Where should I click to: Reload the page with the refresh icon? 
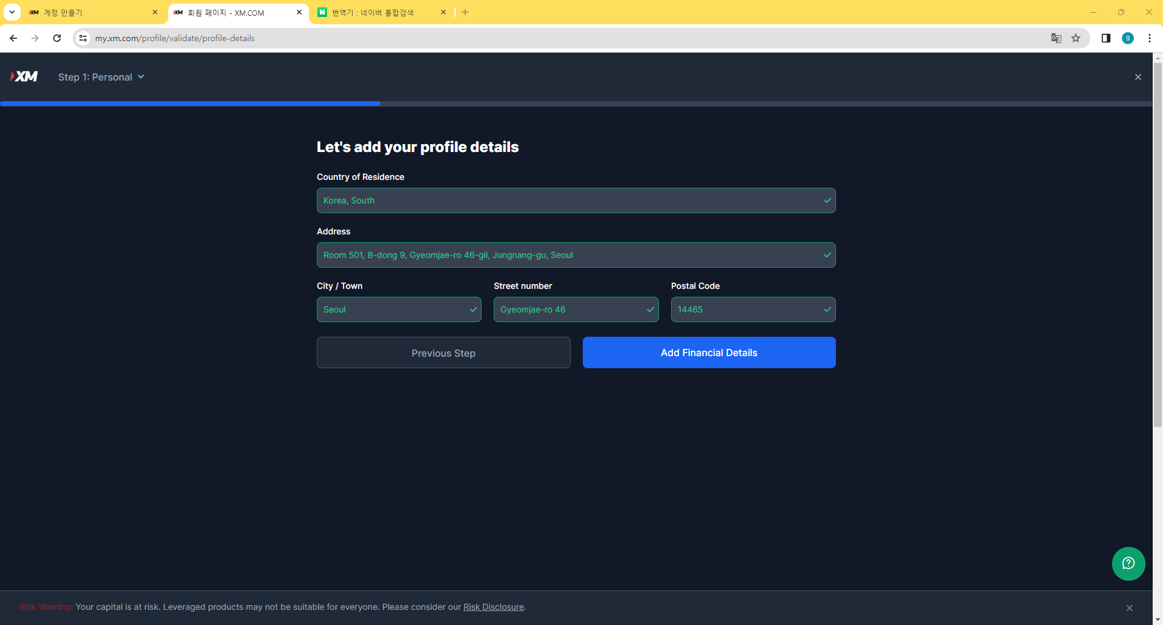(57, 38)
